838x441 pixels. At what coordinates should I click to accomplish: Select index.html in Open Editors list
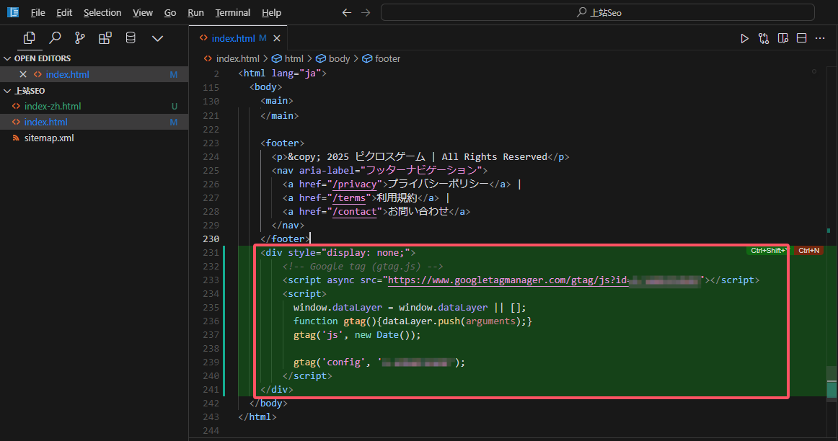click(94, 74)
